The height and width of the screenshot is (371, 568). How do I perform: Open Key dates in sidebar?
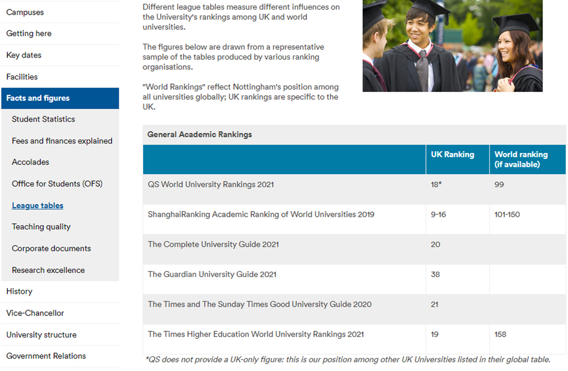click(x=24, y=55)
